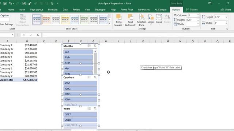Apply the green slicer style
Viewport: 234px width, 131px height.
(x=84, y=19)
